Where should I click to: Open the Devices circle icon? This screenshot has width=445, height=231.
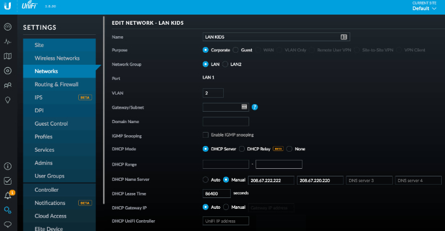(x=8, y=70)
